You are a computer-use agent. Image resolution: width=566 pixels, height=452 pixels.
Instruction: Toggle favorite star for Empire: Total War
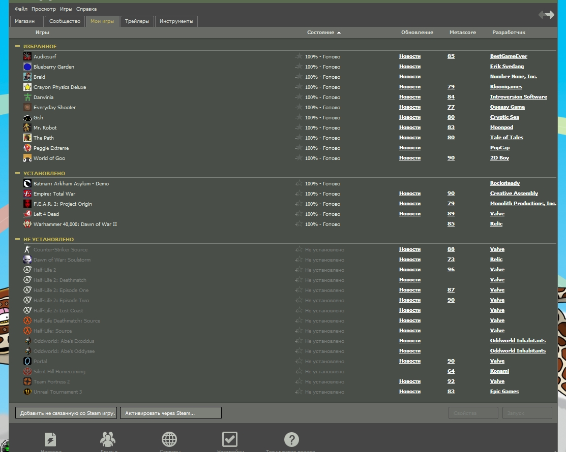299,193
